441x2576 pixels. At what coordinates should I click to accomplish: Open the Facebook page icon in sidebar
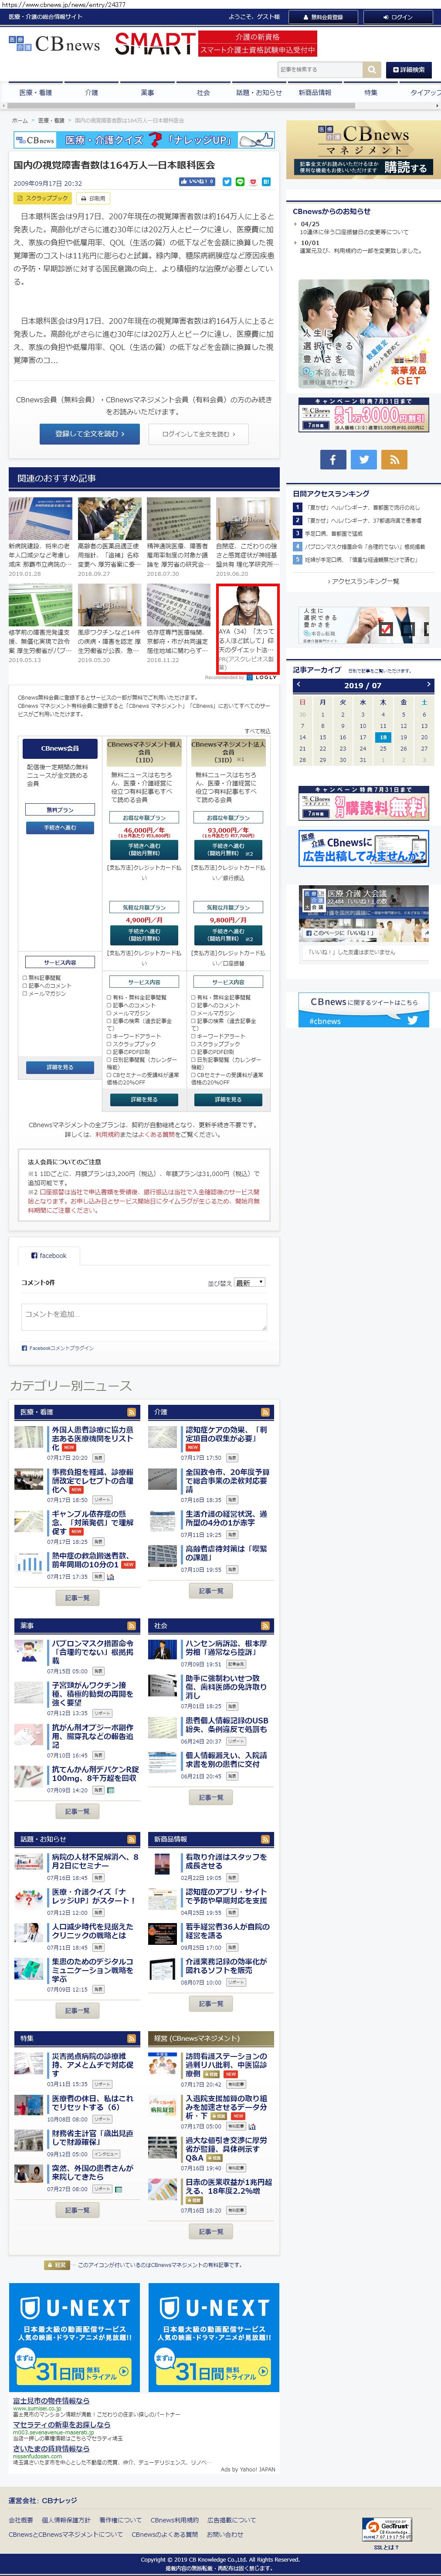click(333, 459)
